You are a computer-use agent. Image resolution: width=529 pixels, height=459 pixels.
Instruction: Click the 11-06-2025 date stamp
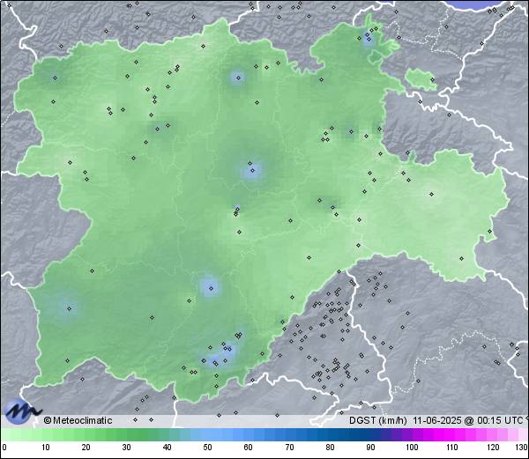437,420
